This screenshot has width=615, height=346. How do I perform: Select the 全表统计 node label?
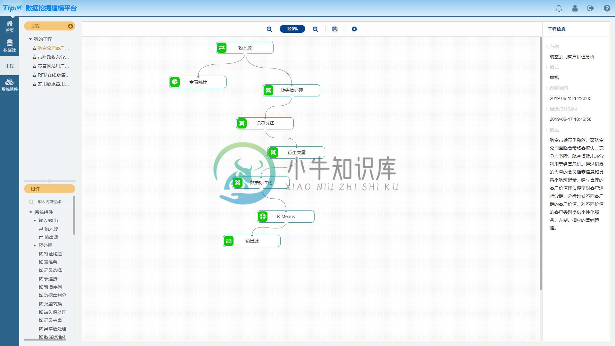(x=198, y=82)
